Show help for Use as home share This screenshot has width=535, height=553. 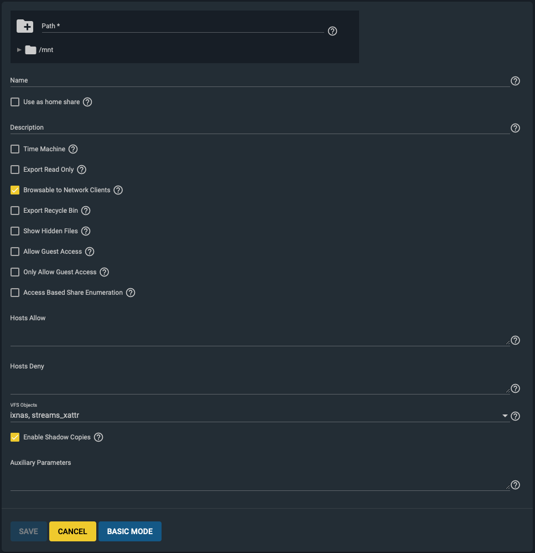87,102
